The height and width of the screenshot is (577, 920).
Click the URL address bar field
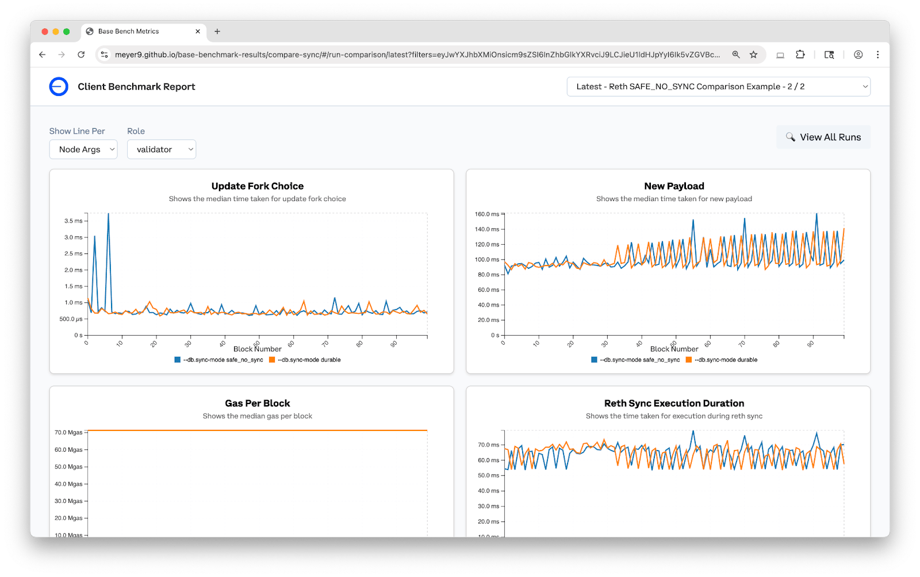click(417, 55)
